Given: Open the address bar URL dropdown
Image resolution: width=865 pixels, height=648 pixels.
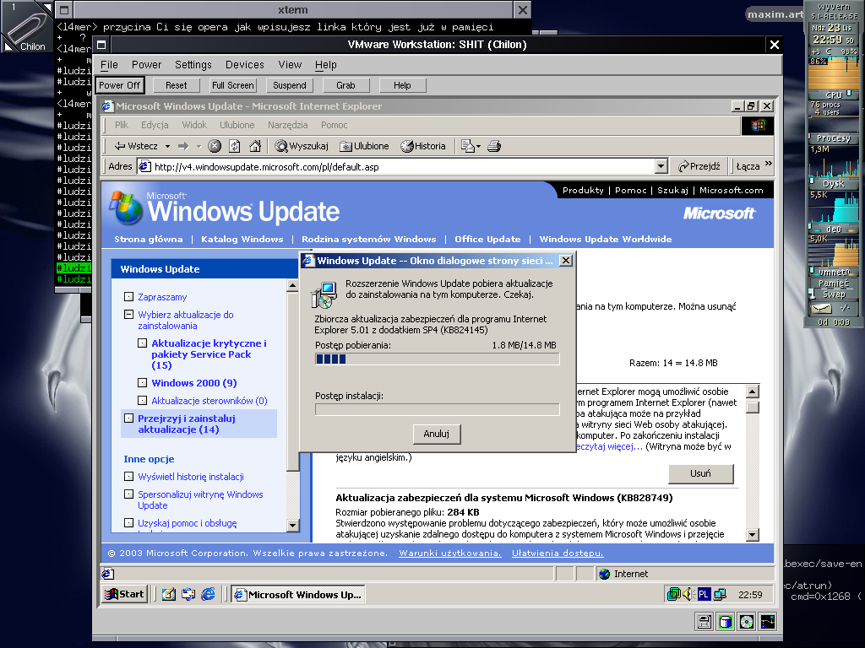Looking at the screenshot, I should pyautogui.click(x=661, y=166).
